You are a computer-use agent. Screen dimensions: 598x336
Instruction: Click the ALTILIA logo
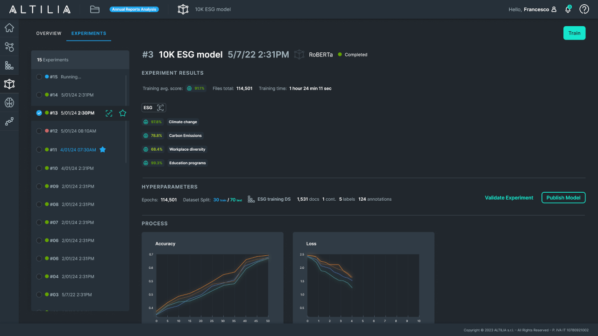40,9
